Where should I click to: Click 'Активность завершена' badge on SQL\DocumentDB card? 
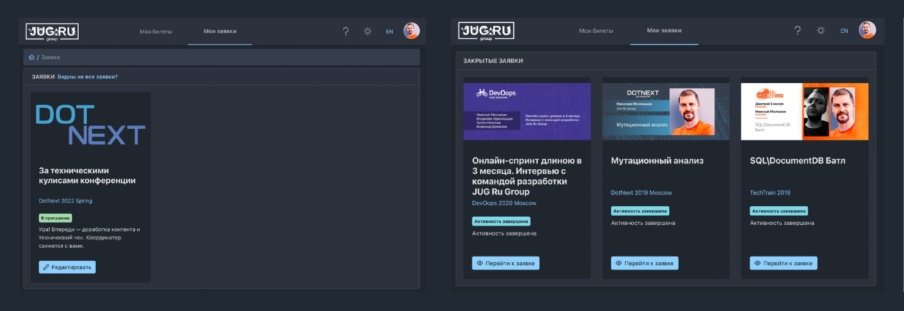click(x=778, y=211)
